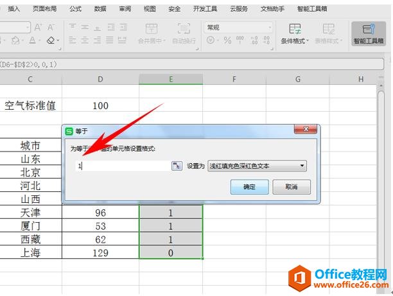393x296 pixels.
Task: Align text to the top
Action: point(73,26)
